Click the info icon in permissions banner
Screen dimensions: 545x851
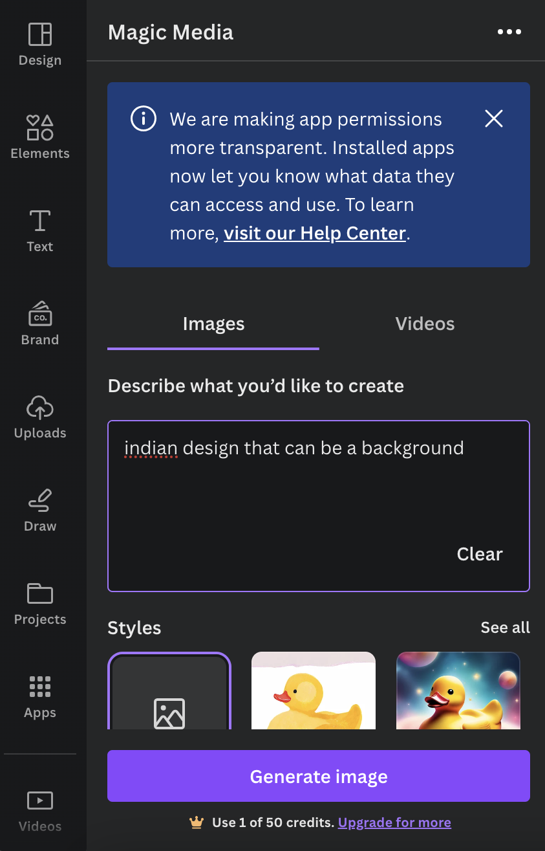[144, 119]
